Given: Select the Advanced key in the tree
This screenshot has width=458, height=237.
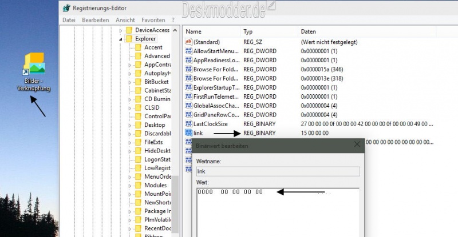Looking at the screenshot, I should pyautogui.click(x=157, y=56).
